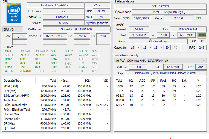Click the Haswell-EP codename field
Screen dimensions: 209x139
[x=63, y=17]
